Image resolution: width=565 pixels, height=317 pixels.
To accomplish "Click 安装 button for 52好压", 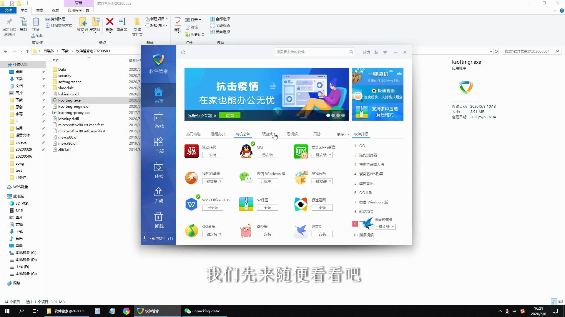I will point(267,208).
